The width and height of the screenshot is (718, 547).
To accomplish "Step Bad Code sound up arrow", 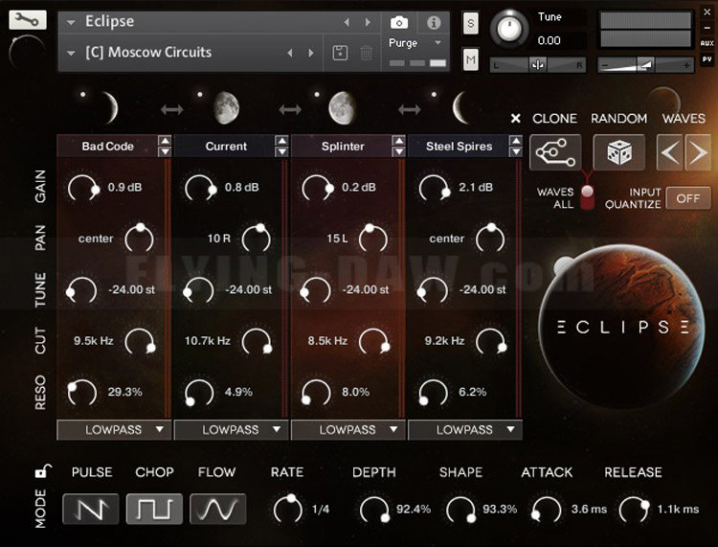I will coord(165,140).
